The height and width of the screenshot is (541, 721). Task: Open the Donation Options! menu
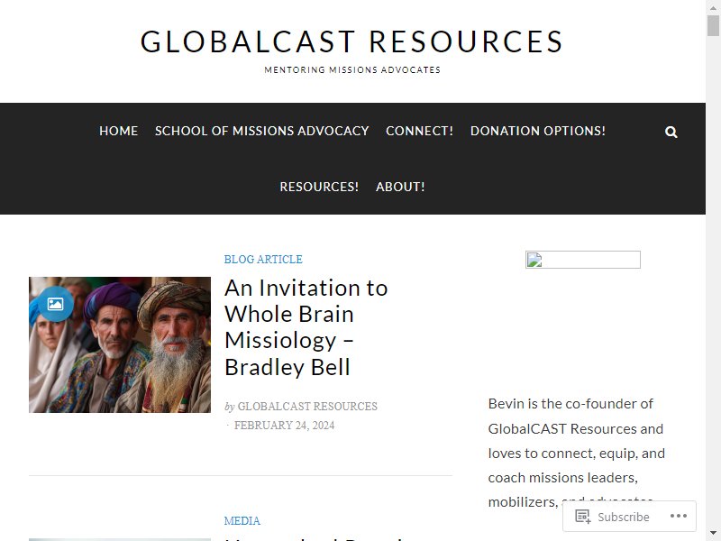(537, 131)
